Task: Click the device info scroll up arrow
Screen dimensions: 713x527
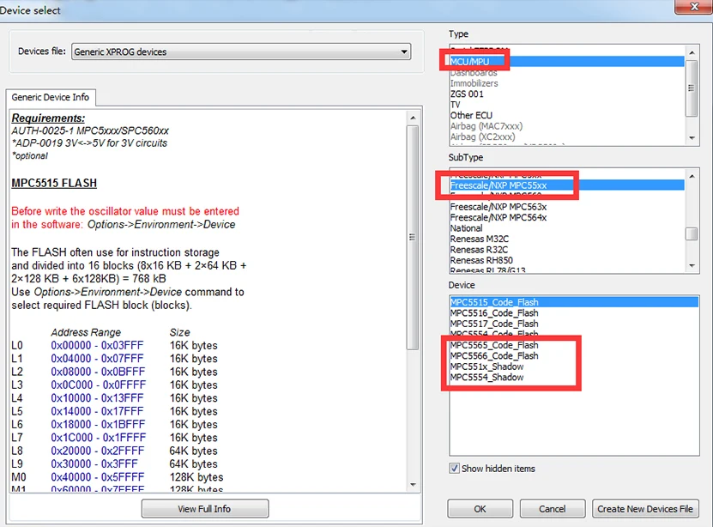Action: (x=413, y=118)
